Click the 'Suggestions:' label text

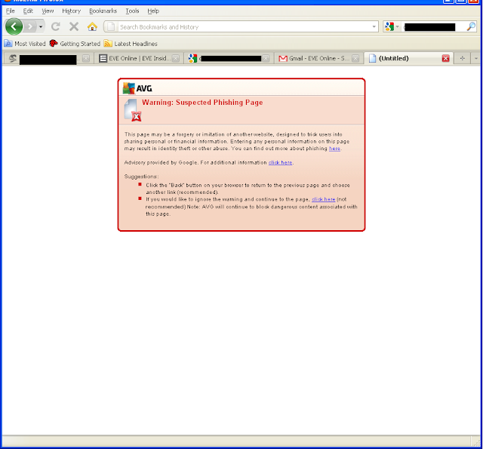click(141, 177)
